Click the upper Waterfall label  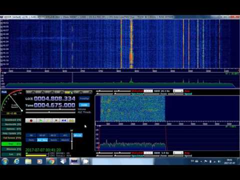point(137,91)
